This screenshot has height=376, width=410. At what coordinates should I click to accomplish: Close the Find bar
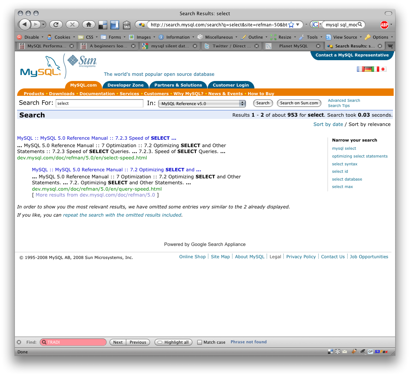(19, 342)
